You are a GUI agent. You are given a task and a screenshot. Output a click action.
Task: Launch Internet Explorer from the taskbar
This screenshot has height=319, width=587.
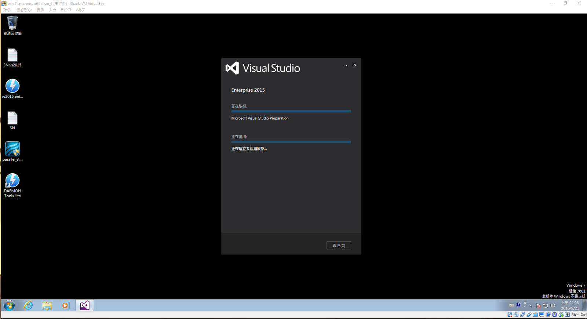(28, 305)
